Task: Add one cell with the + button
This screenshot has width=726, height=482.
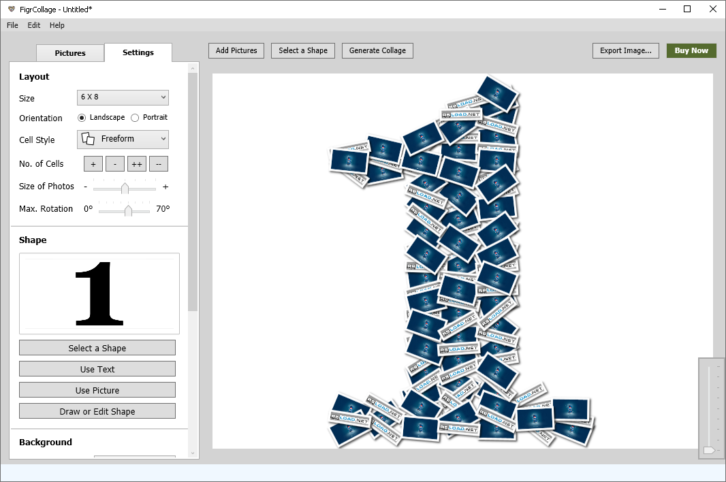Action: (x=93, y=164)
